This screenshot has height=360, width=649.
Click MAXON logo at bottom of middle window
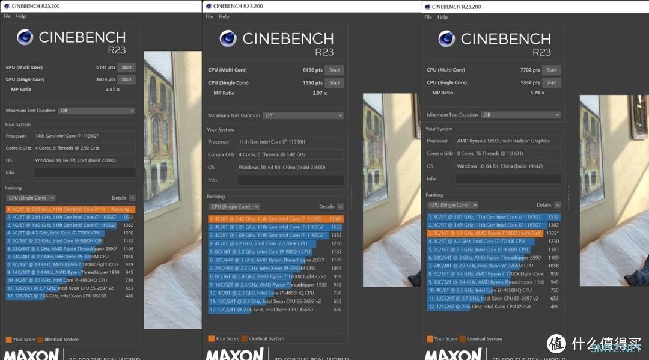[230, 354]
